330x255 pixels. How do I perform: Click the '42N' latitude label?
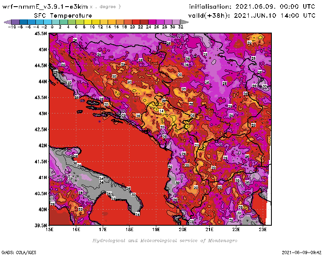(42, 145)
